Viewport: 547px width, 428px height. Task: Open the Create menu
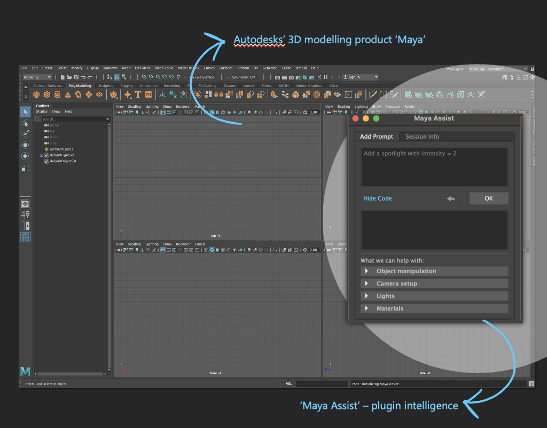(48, 68)
